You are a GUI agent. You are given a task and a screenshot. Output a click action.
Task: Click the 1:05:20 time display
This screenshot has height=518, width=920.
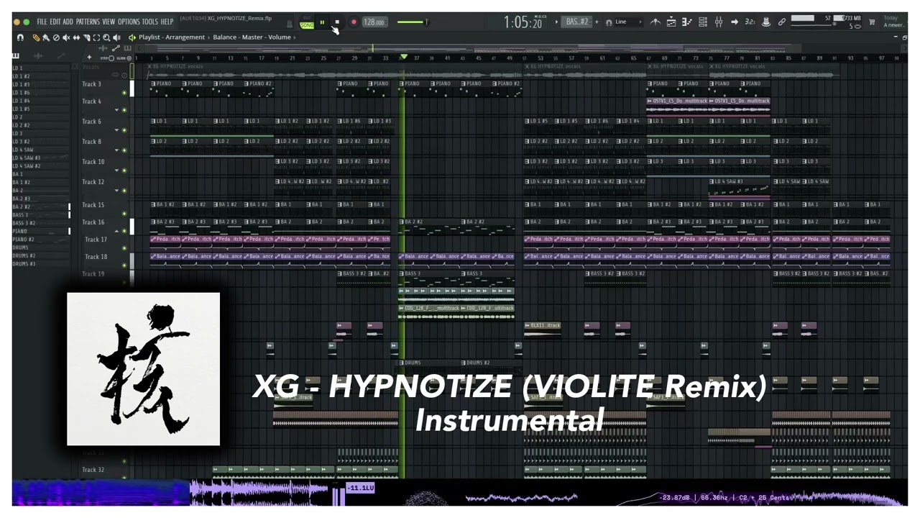point(523,22)
